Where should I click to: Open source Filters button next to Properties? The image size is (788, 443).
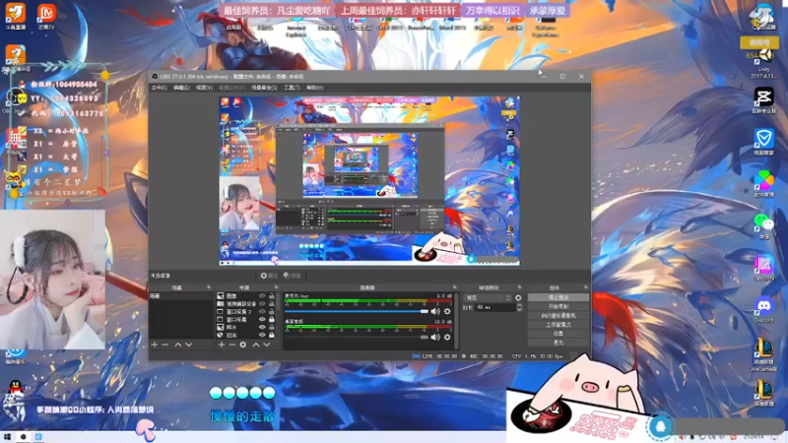[x=293, y=276]
